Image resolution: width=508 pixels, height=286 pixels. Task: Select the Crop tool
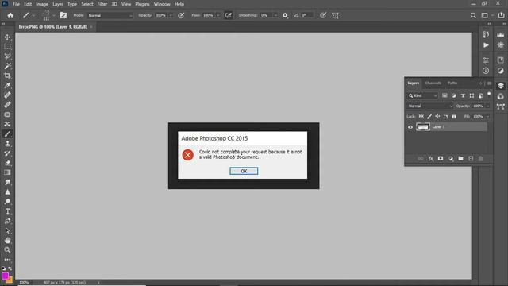[x=7, y=76]
